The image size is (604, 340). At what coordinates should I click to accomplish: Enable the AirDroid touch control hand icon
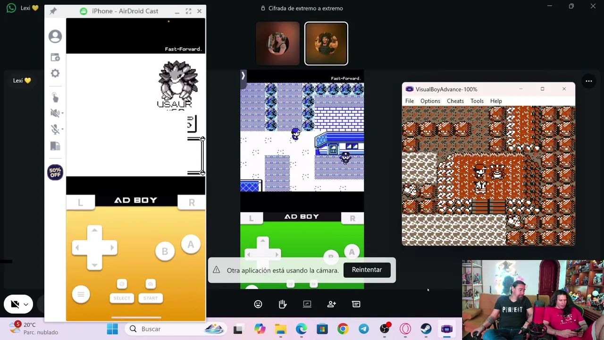55,97
